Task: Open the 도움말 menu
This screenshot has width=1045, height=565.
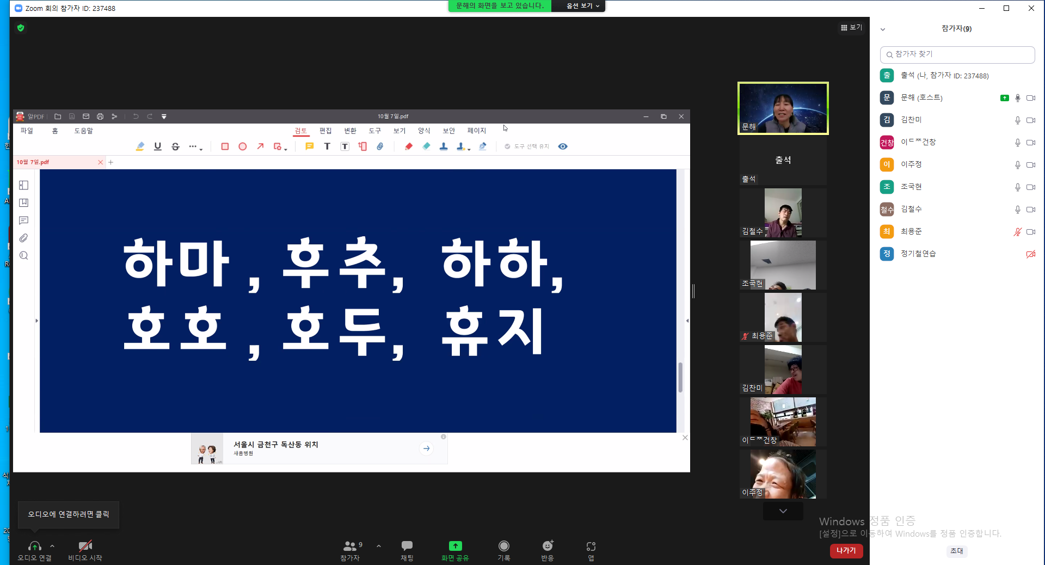Action: coord(84,131)
